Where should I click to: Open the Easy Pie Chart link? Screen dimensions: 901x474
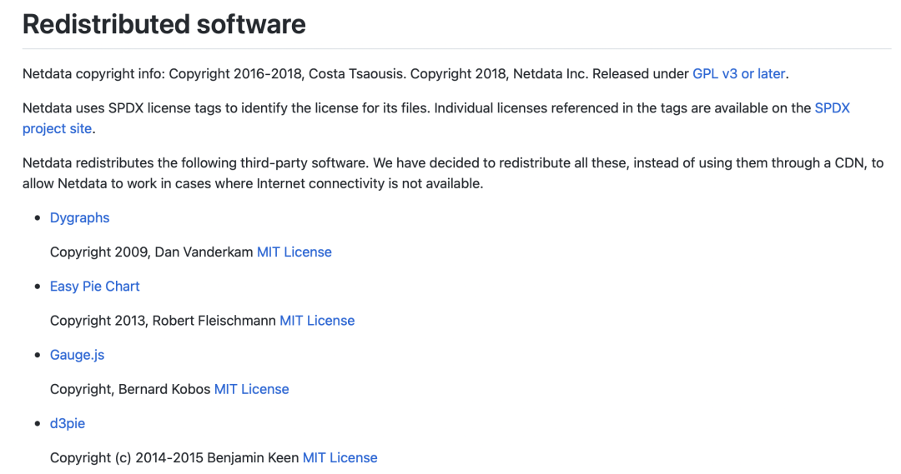click(95, 287)
